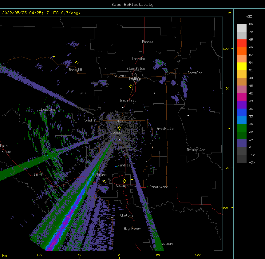Select the -30 value in the dBZ legend
Viewport: 265px width, 259px height.
click(x=252, y=162)
